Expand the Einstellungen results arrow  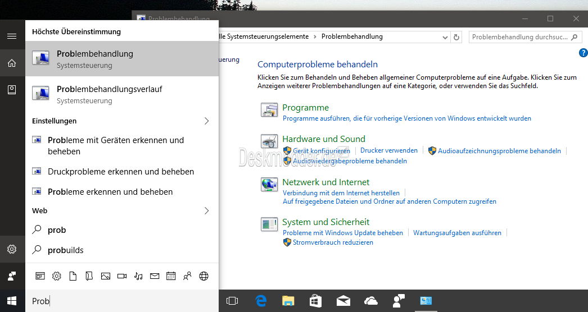(206, 121)
